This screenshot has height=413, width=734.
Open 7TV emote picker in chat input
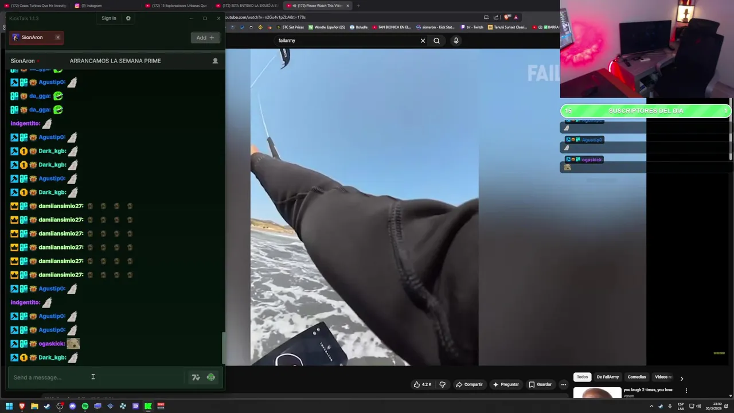pyautogui.click(x=196, y=377)
